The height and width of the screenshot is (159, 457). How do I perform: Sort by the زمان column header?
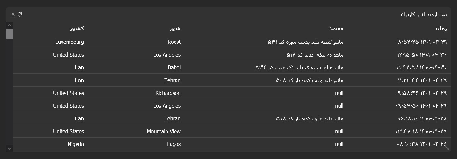coord(441,28)
